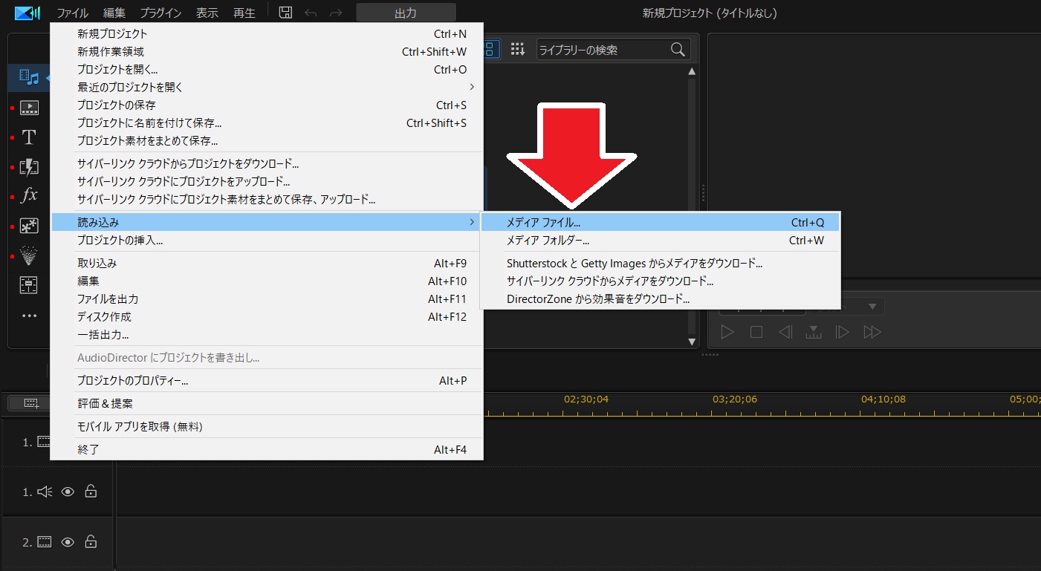Start preview playback with the play button
The image size is (1041, 571).
point(728,332)
